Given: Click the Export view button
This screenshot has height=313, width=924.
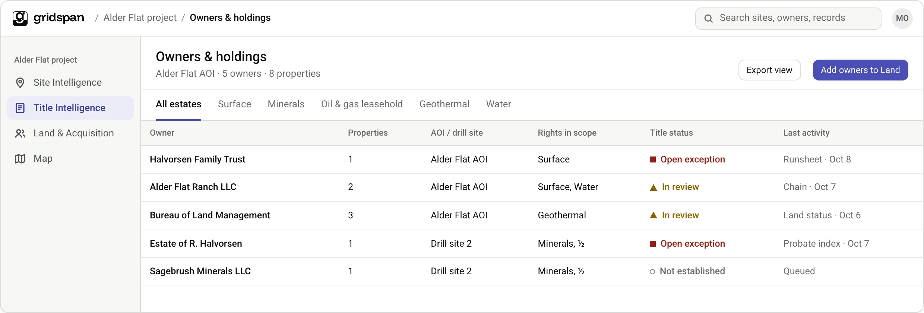Looking at the screenshot, I should click(x=769, y=70).
